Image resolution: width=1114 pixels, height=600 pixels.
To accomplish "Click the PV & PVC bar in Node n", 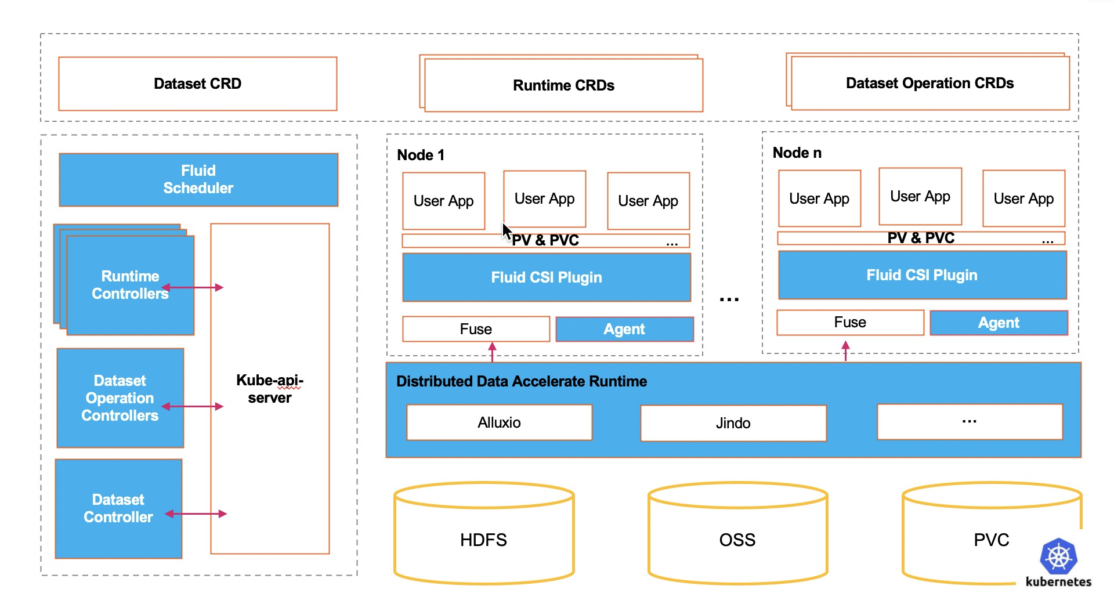I will [x=921, y=238].
